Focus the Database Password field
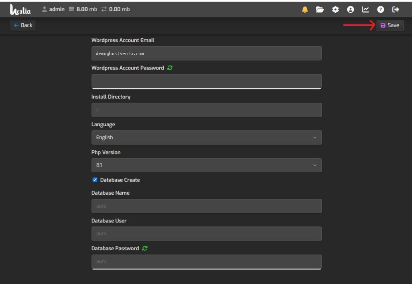This screenshot has width=412, height=284. [206, 261]
